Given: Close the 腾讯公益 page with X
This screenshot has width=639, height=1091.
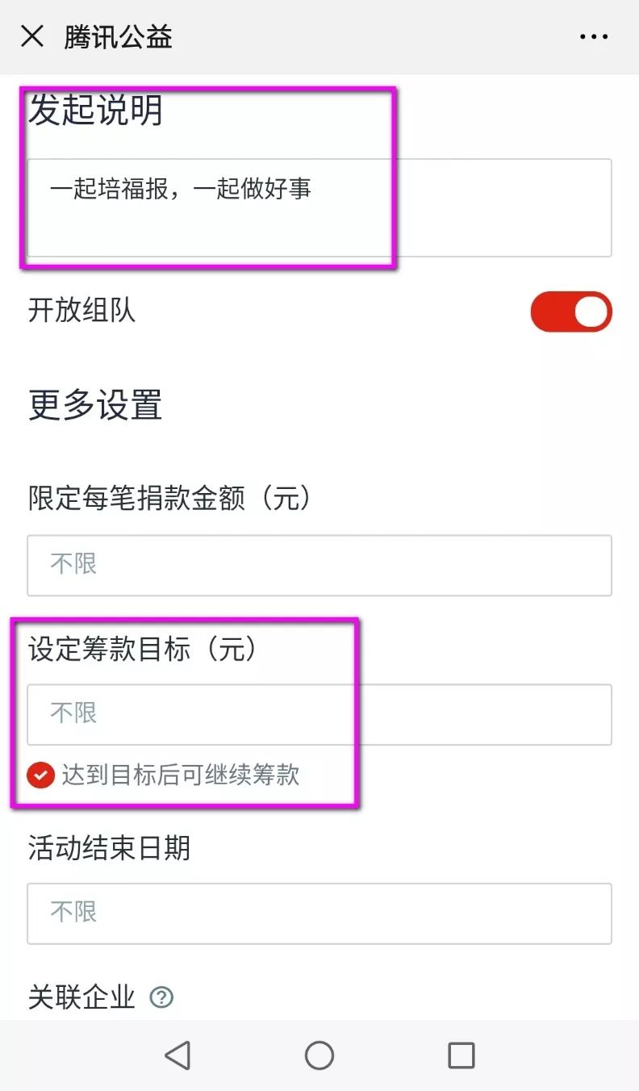Looking at the screenshot, I should point(32,36).
